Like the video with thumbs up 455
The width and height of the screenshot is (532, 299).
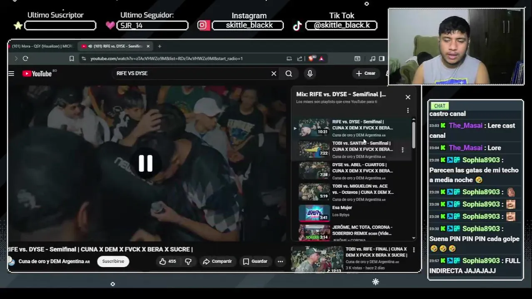tap(168, 262)
